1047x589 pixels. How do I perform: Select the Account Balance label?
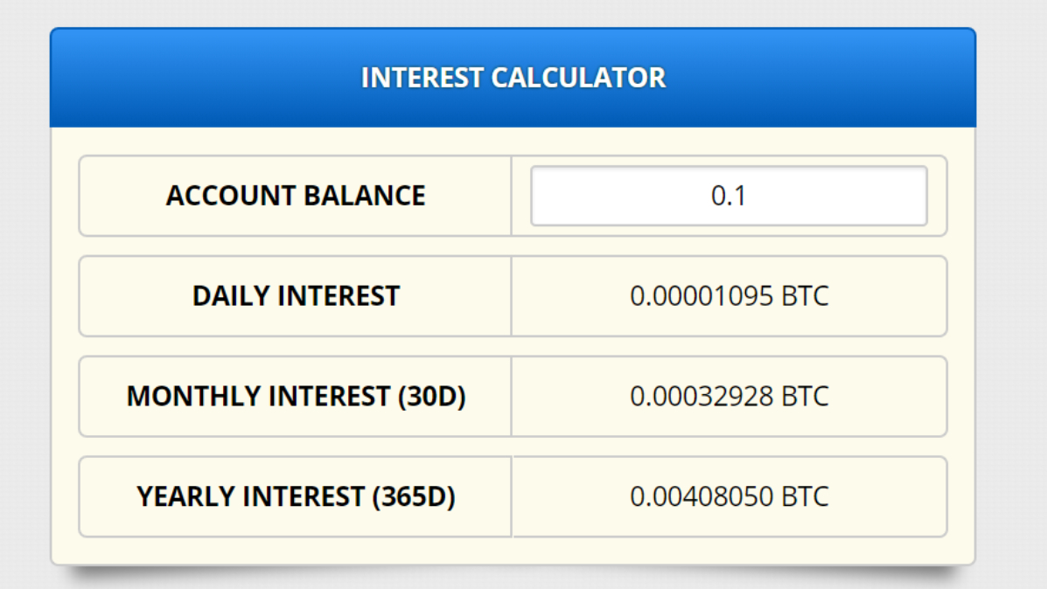pyautogui.click(x=295, y=196)
